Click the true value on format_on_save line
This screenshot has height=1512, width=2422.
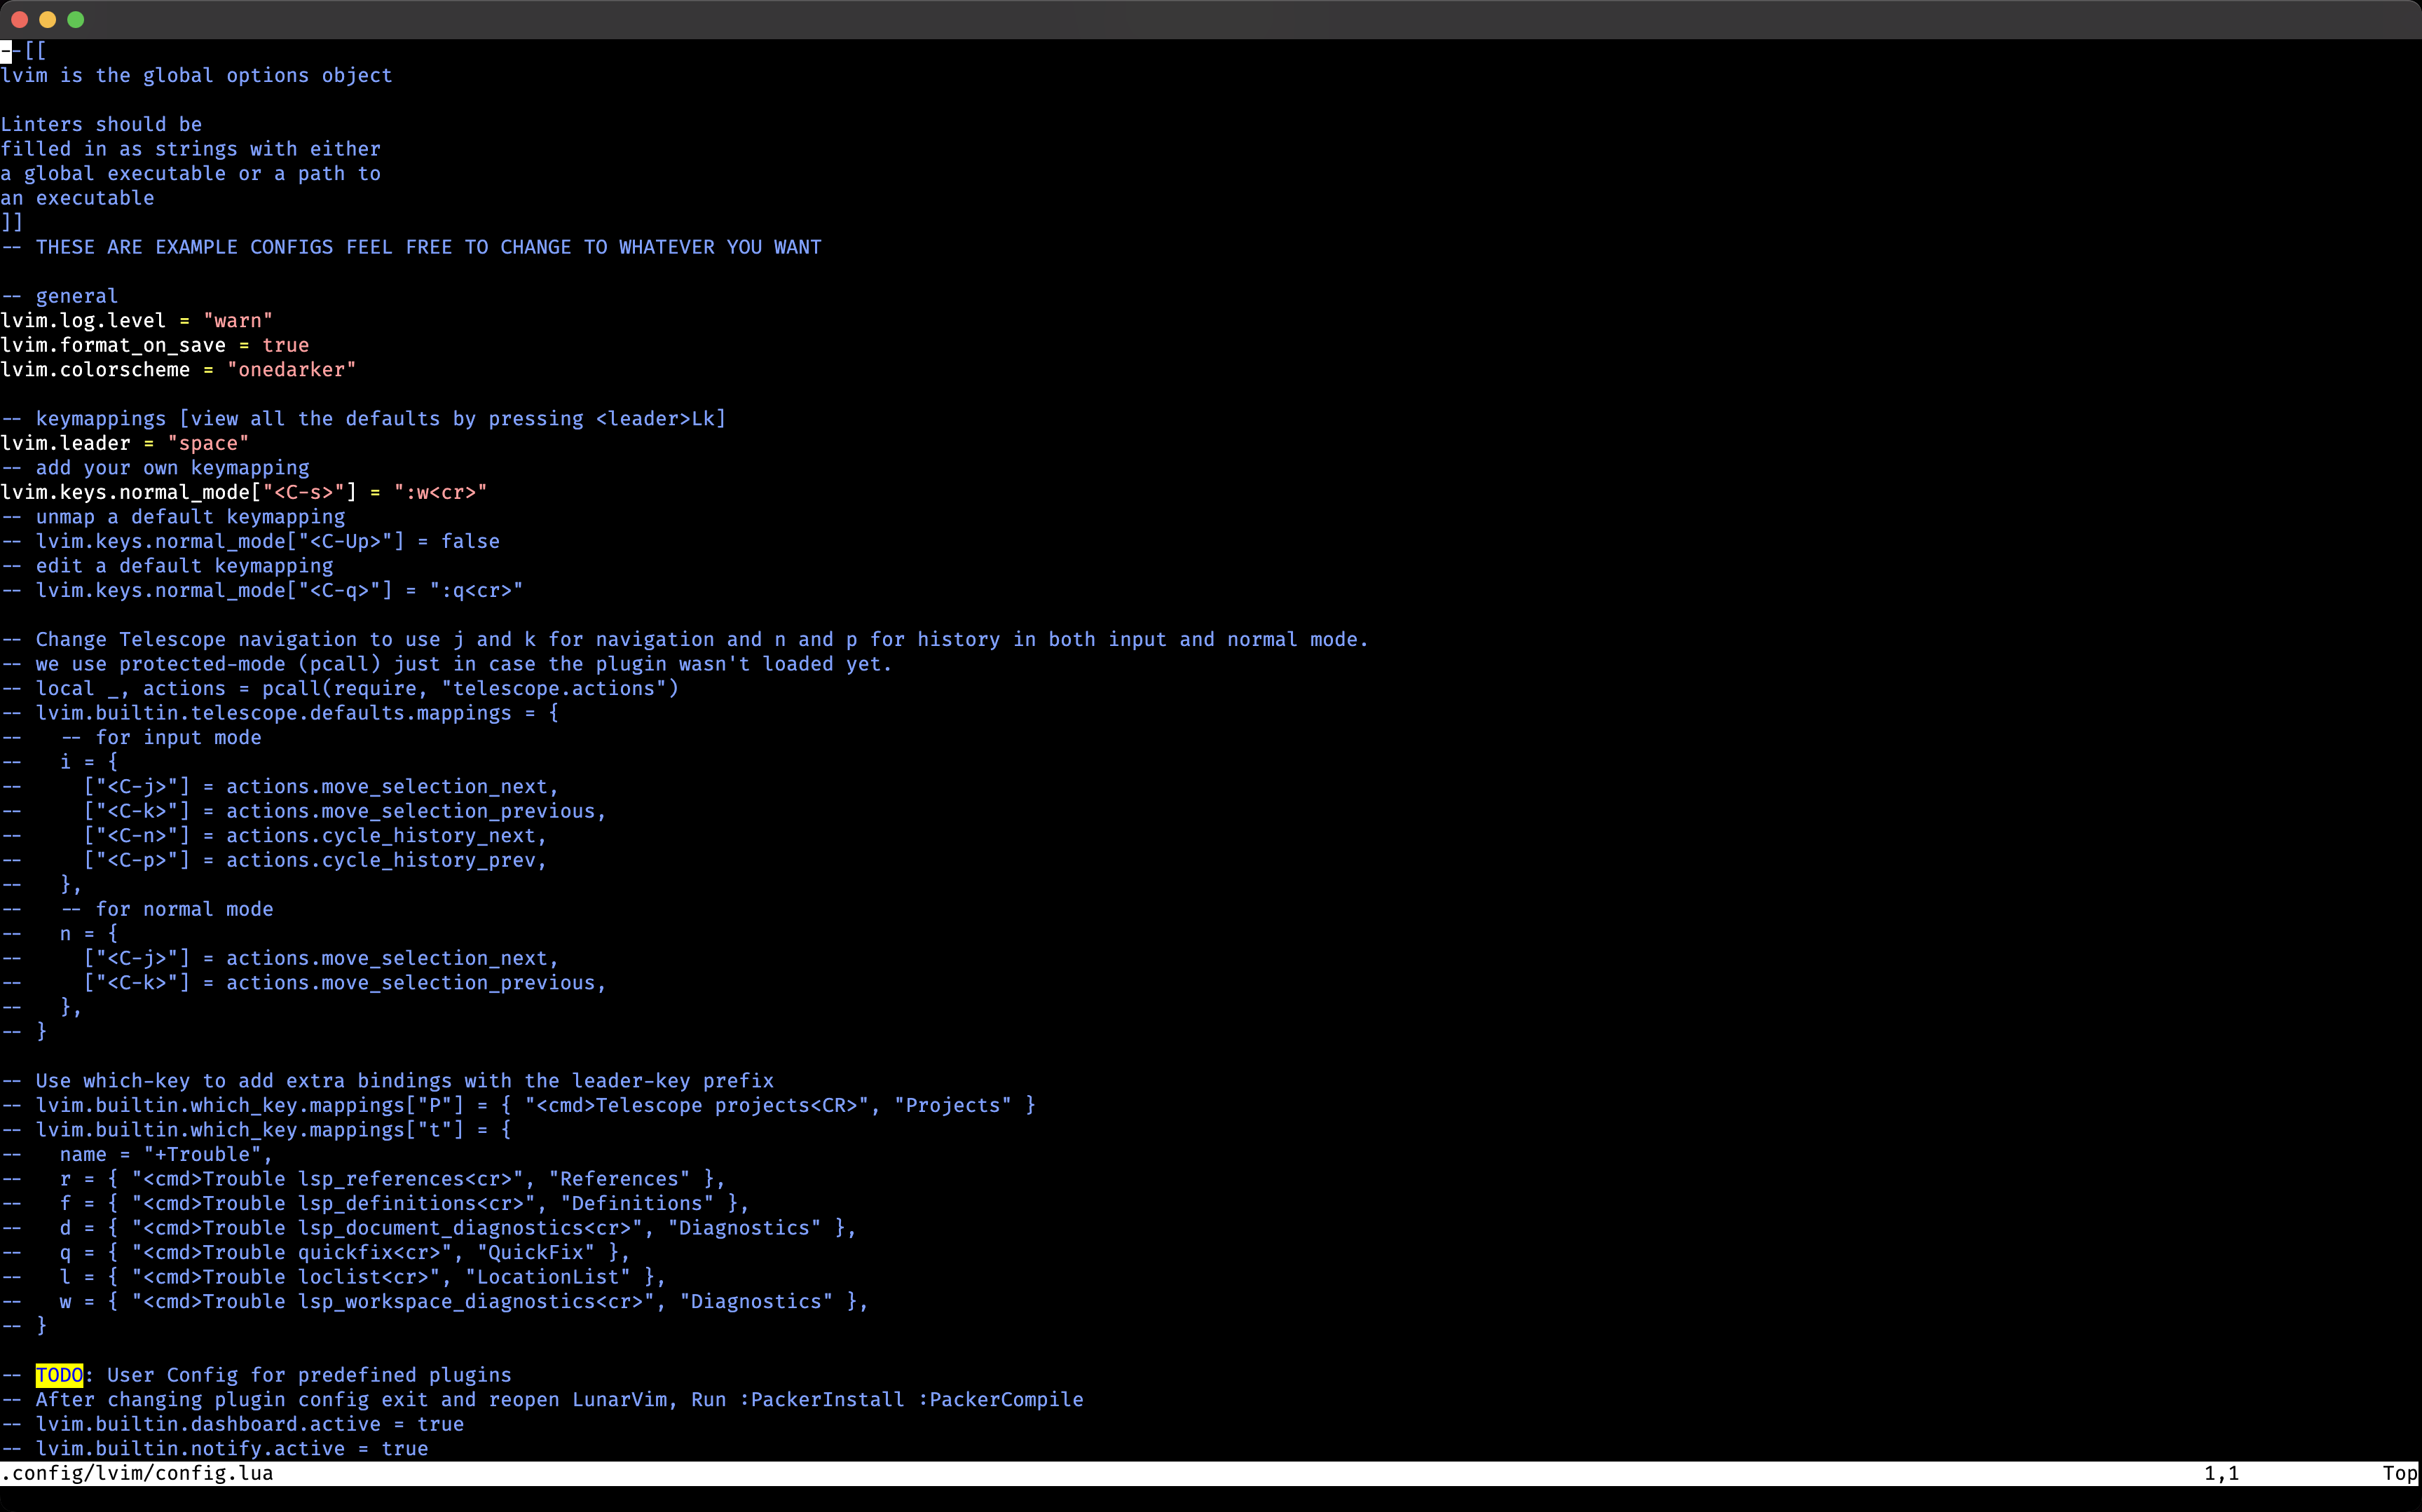coord(286,345)
